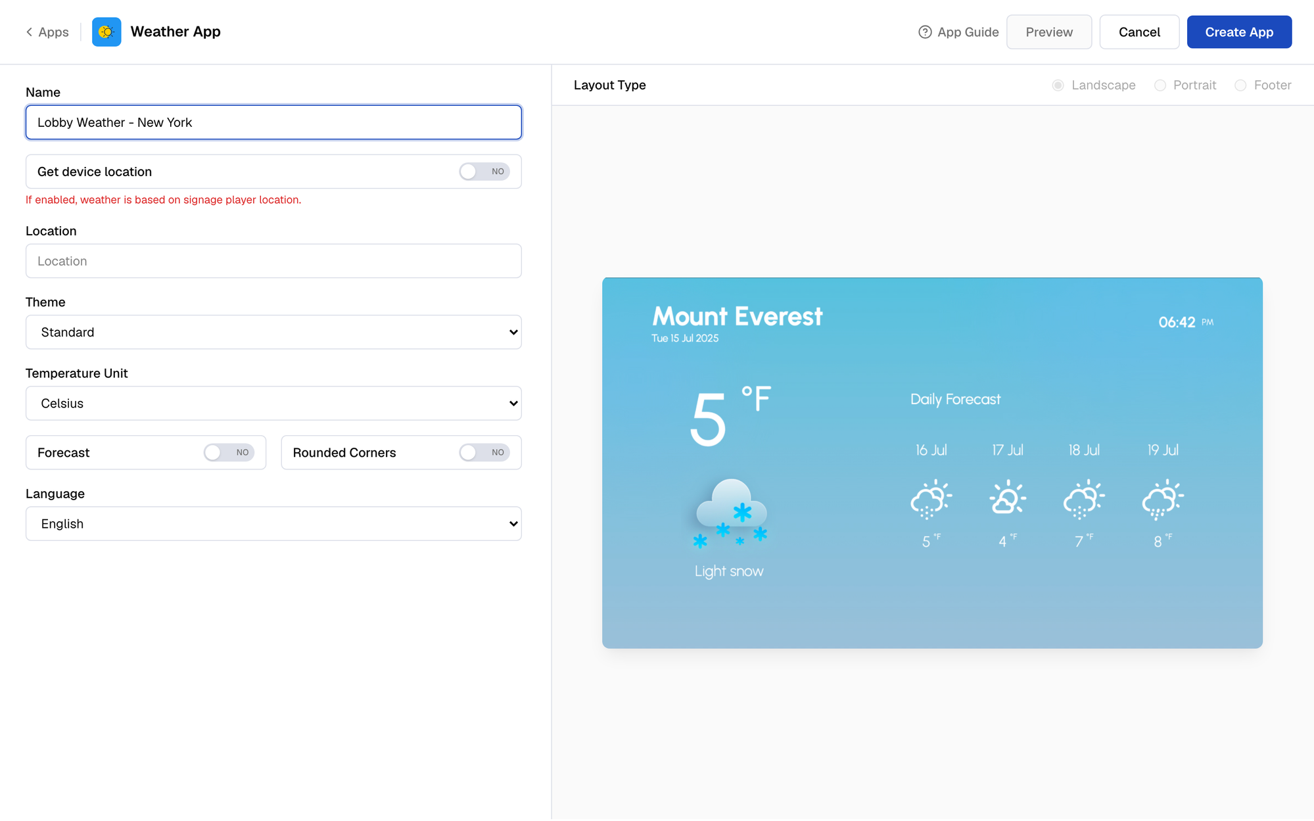Click the Layout Type label
Viewport: 1314px width, 821px height.
(x=609, y=85)
